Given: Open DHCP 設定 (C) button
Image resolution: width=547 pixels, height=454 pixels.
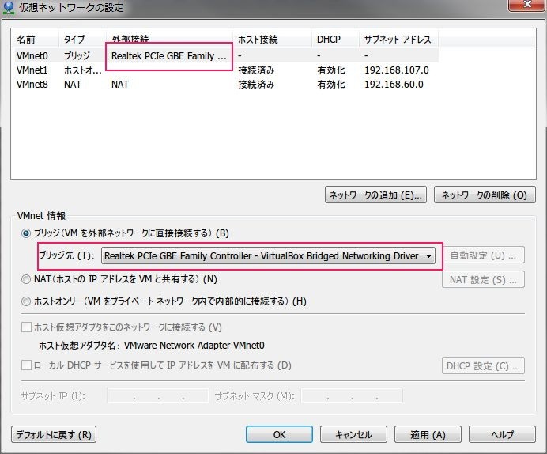Looking at the screenshot, I should 483,365.
